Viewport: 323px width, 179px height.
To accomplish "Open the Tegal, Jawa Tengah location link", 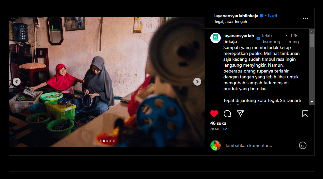I will click(230, 22).
